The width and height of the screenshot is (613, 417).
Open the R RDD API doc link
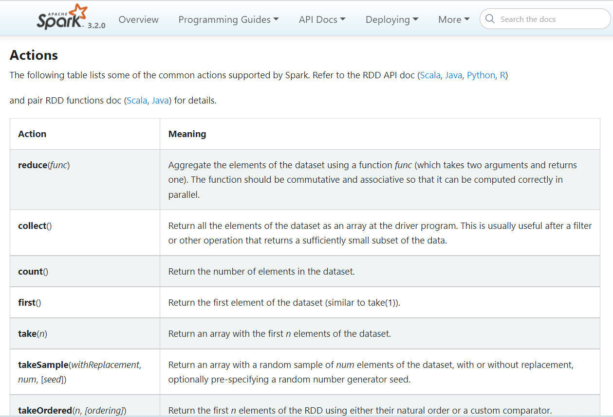pos(502,75)
